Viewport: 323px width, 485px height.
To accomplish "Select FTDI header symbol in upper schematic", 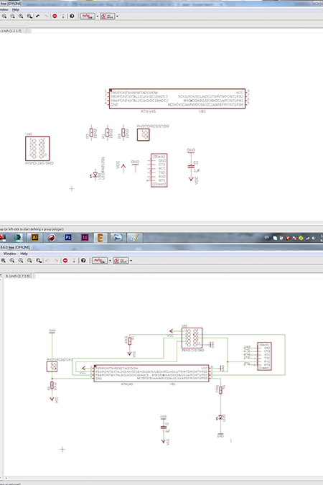I will pos(159,170).
